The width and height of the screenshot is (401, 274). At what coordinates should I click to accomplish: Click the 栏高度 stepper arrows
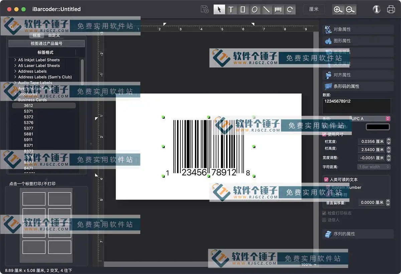[x=388, y=150]
